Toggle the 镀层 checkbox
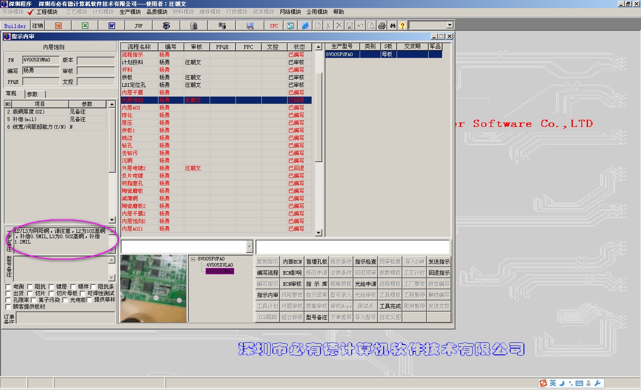 coord(51,287)
